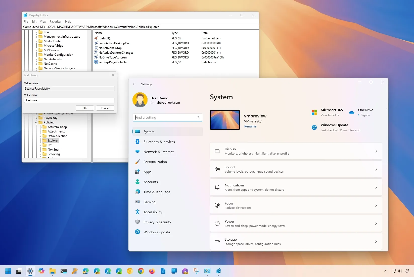Screen dimensions: 414x277
Task: Click OK in the Edit String dialog
Action: [85, 108]
